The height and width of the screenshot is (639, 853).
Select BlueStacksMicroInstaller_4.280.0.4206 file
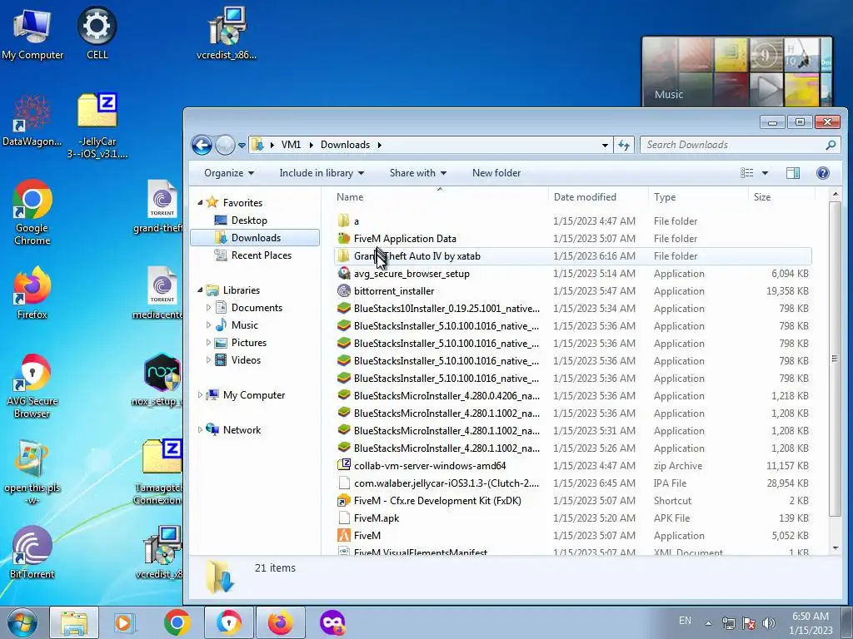(x=446, y=395)
